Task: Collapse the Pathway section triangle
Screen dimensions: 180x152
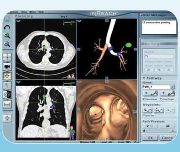Action: [x=144, y=78]
